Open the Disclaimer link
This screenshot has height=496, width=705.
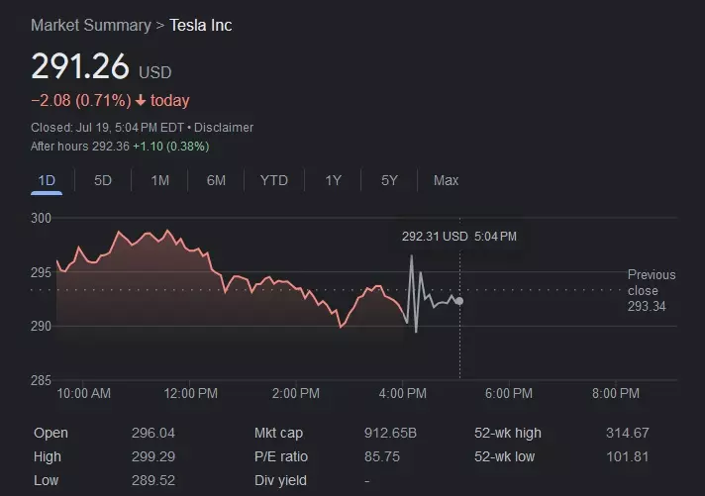pos(224,128)
